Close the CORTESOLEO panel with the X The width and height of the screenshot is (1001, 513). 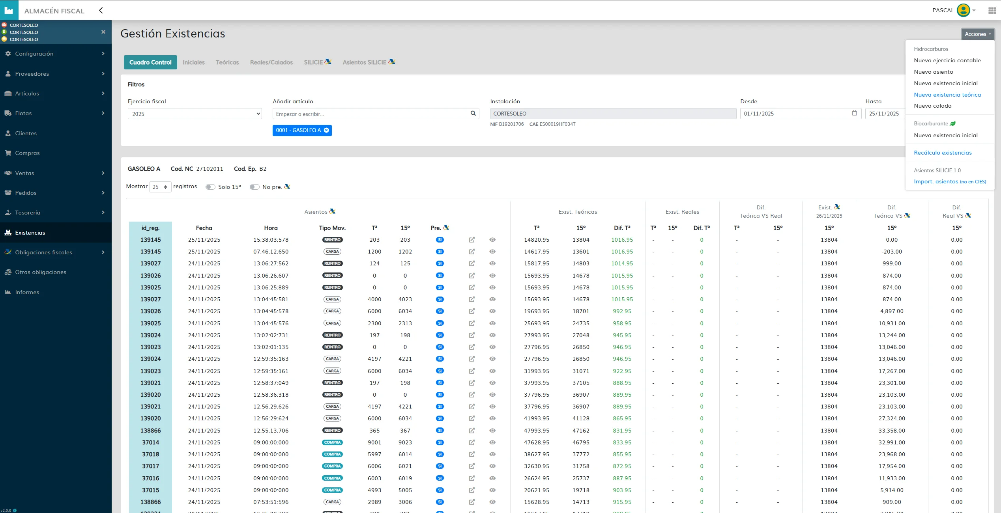coord(103,32)
